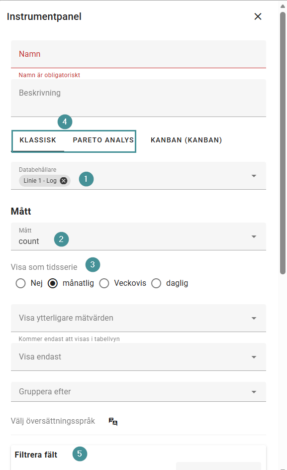Select the Veckovis time series option
This screenshot has width=287, height=470.
pos(104,283)
